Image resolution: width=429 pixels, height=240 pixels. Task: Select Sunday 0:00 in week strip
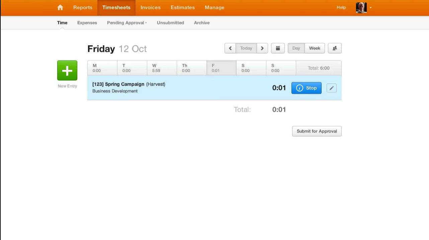click(x=281, y=68)
